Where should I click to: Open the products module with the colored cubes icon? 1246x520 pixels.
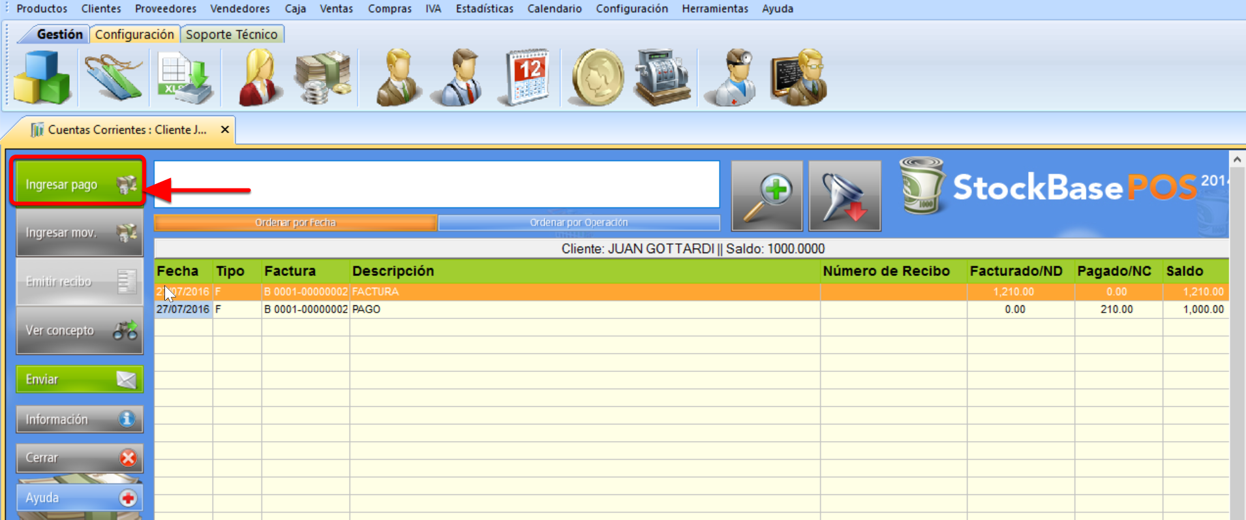(x=42, y=77)
